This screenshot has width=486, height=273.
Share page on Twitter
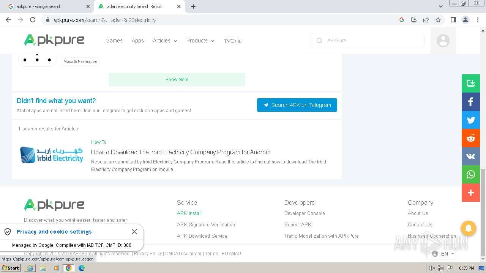pyautogui.click(x=471, y=120)
